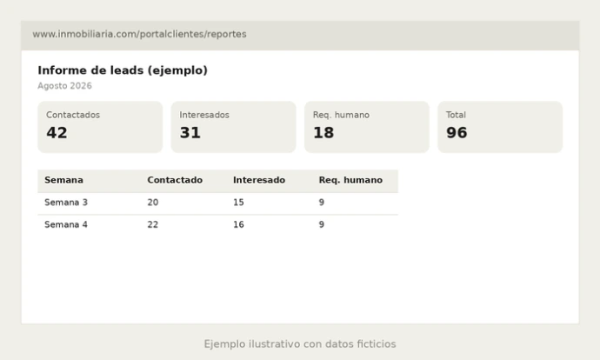Viewport: 600px width, 360px height.
Task: Click Req. humano value 9 in Semana 4
Action: pyautogui.click(x=322, y=224)
